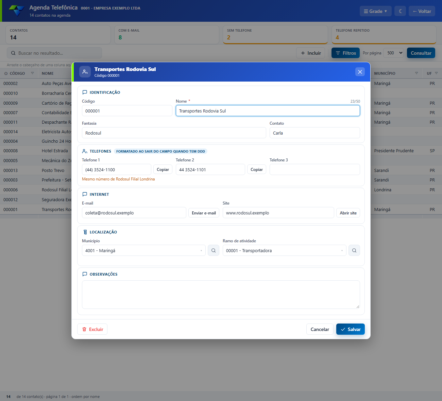Focus the Nome input field
Viewport: 442px width, 401px height.
click(x=268, y=111)
